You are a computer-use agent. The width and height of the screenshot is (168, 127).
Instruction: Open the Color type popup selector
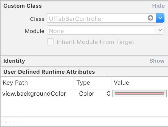click(x=108, y=94)
